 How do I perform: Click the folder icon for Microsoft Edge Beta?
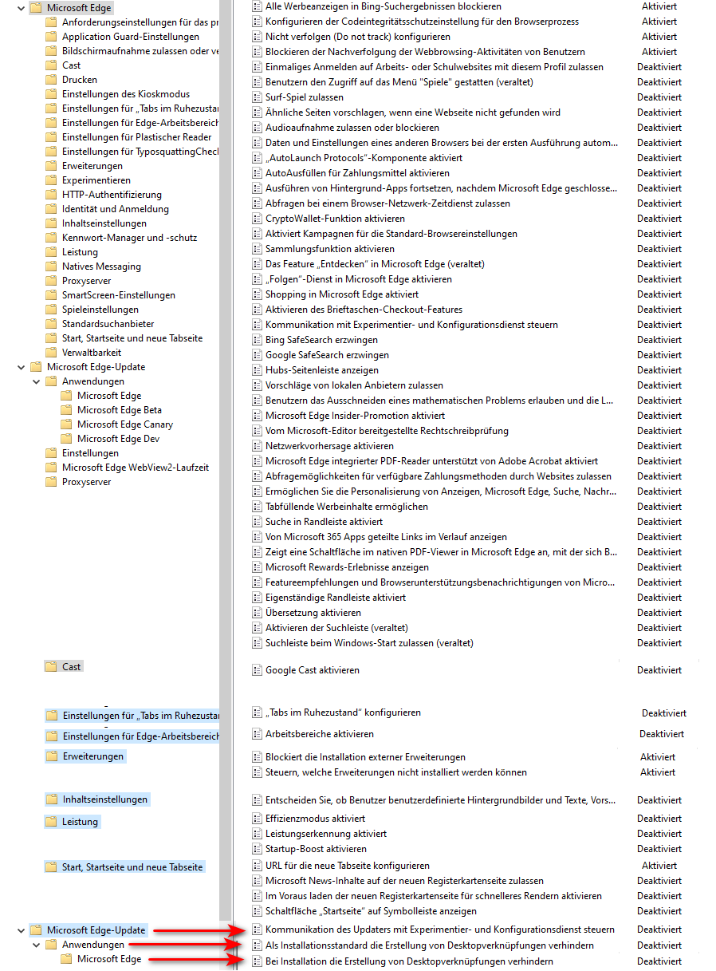(66, 410)
